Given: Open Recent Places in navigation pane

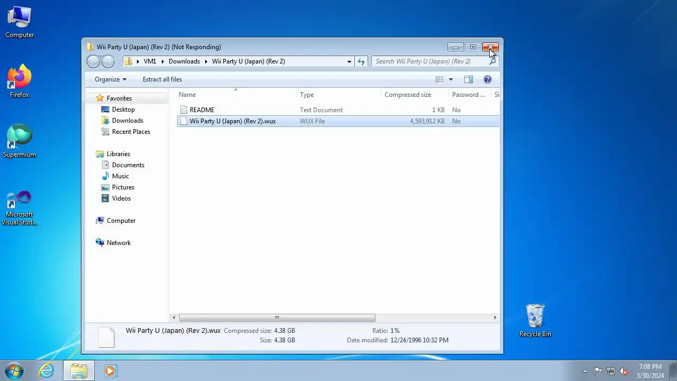Looking at the screenshot, I should tap(131, 132).
